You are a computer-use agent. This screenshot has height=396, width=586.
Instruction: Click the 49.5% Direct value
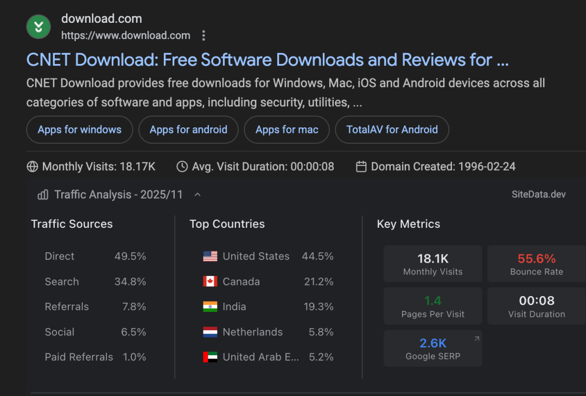click(x=130, y=256)
